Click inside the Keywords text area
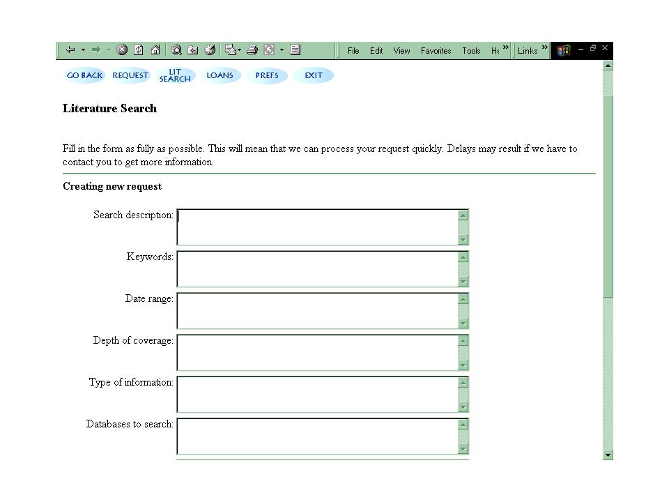 click(318, 269)
